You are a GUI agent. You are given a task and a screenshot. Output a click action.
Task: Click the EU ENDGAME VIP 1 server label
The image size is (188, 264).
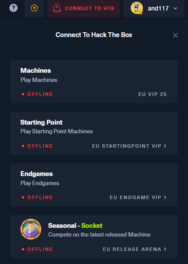(138, 197)
